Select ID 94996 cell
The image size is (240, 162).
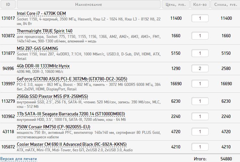pos(8,68)
